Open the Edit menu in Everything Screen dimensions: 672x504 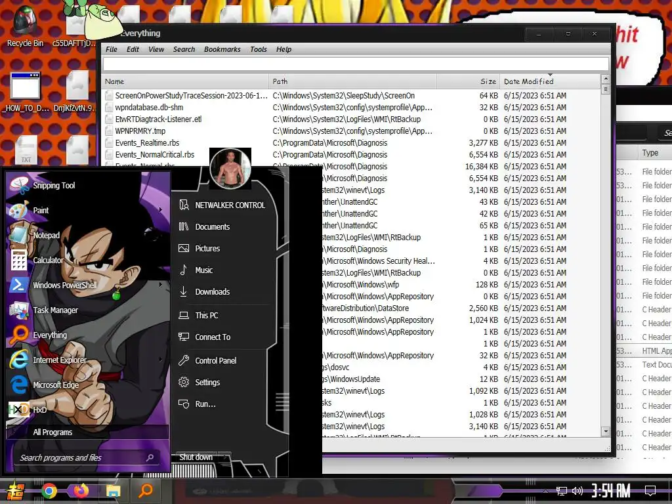click(133, 49)
